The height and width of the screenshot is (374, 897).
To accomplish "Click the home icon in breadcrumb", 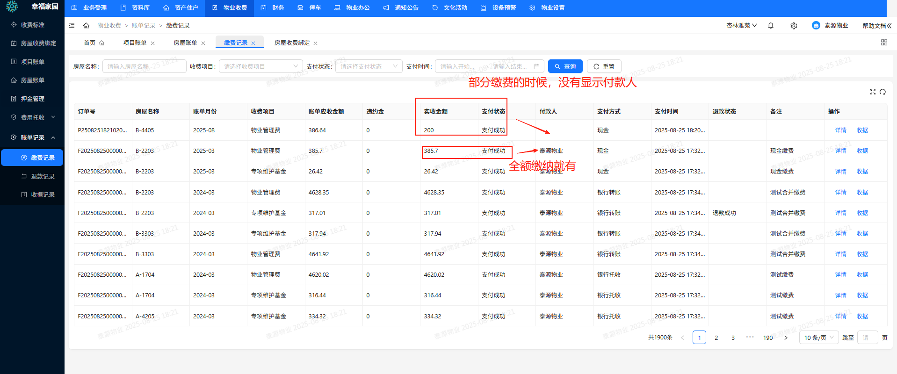I will (86, 26).
